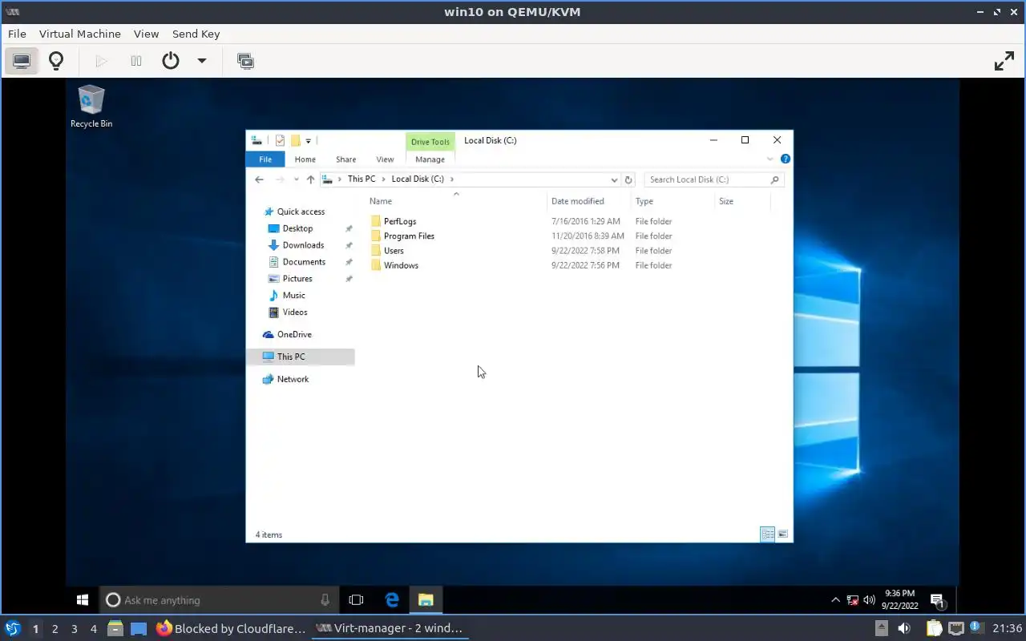Click the New Folder quick access toolbar icon
The image size is (1026, 641).
(295, 140)
